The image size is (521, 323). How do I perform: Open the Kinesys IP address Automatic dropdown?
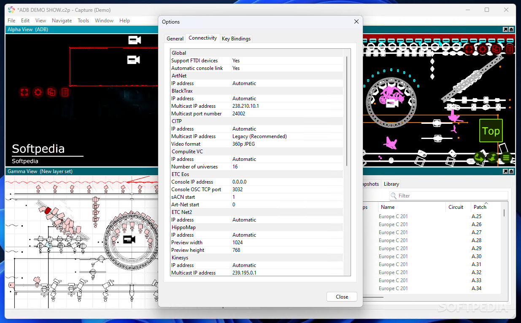tap(288, 265)
